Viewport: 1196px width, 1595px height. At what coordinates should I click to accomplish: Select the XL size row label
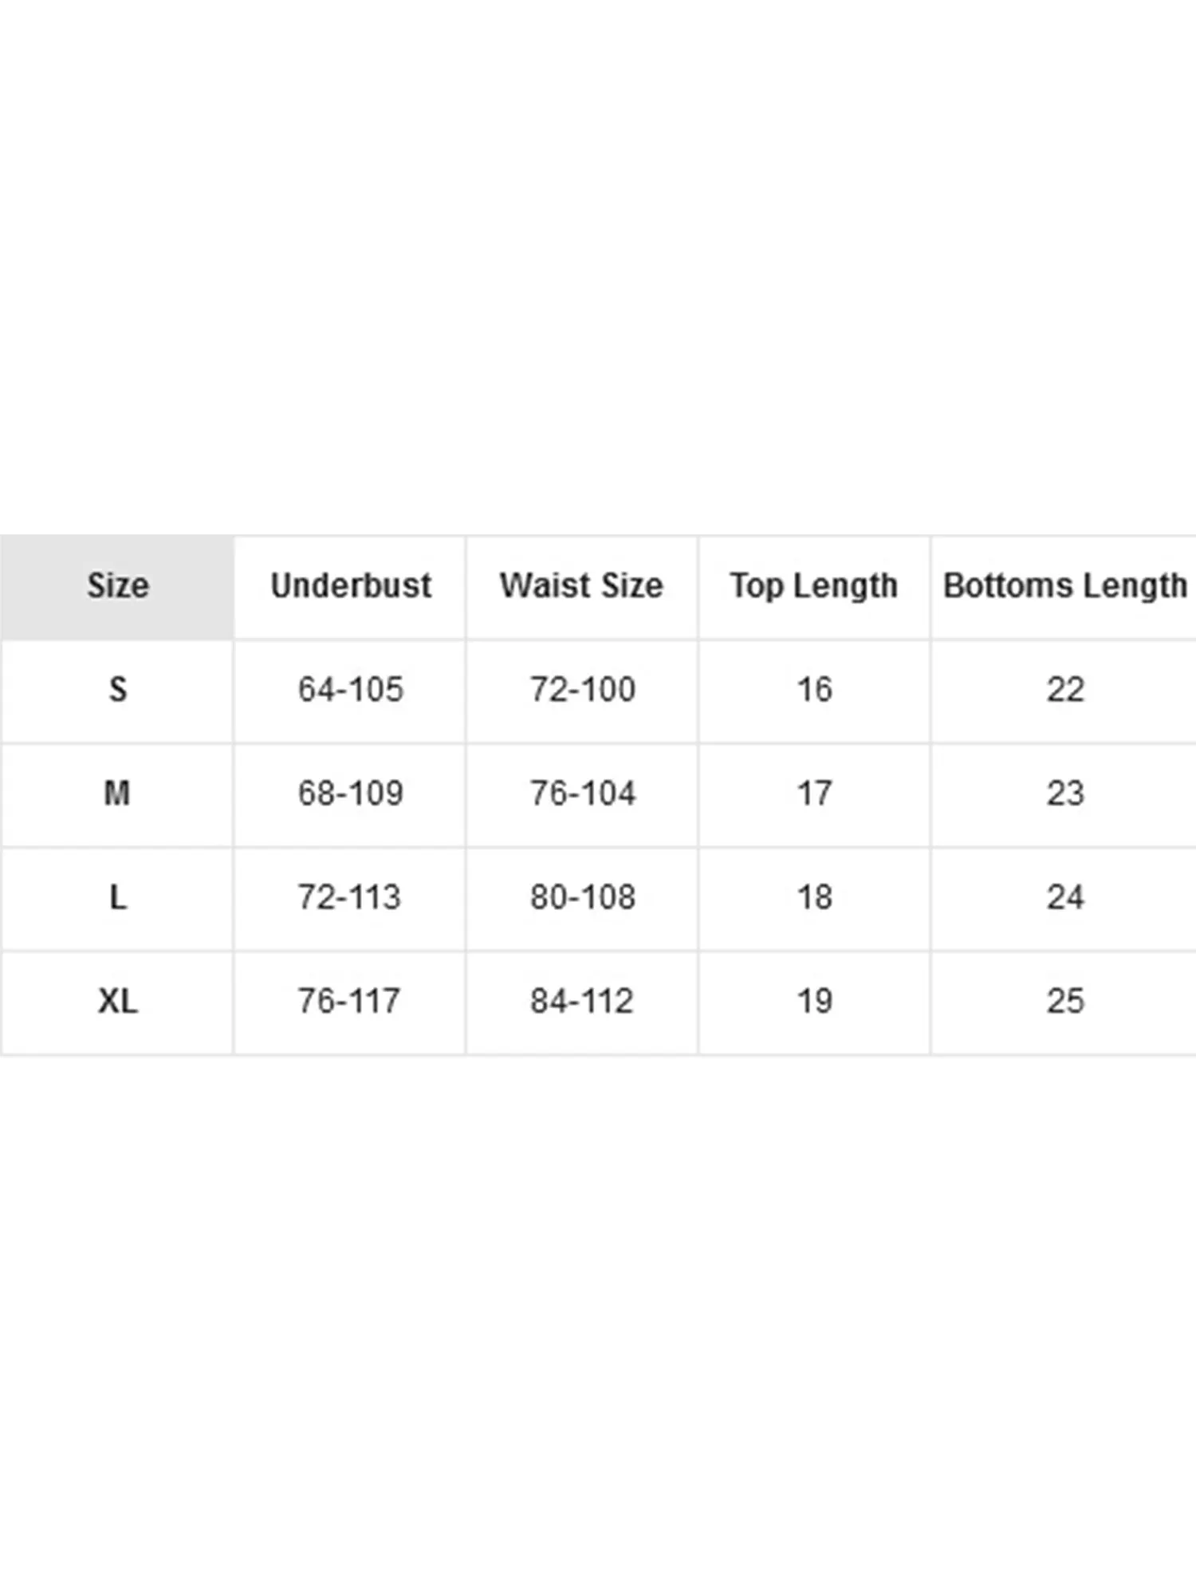point(117,1002)
